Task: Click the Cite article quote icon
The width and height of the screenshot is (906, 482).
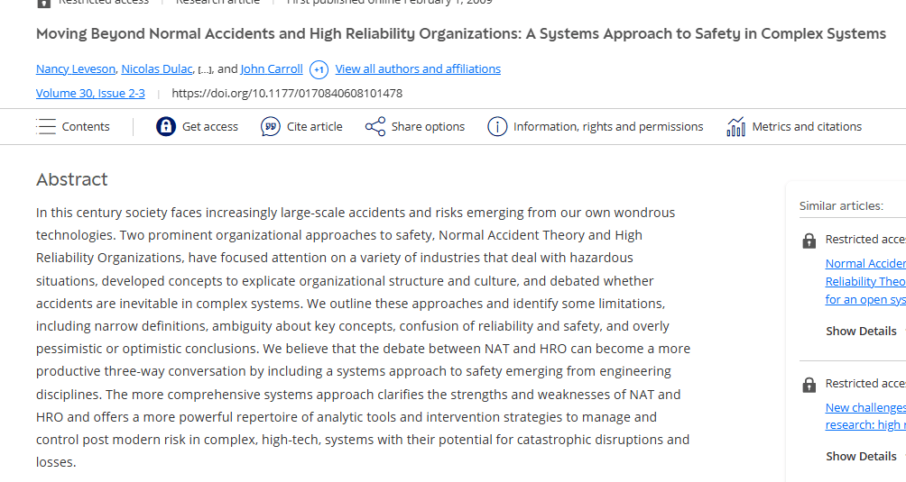Action: pos(271,127)
